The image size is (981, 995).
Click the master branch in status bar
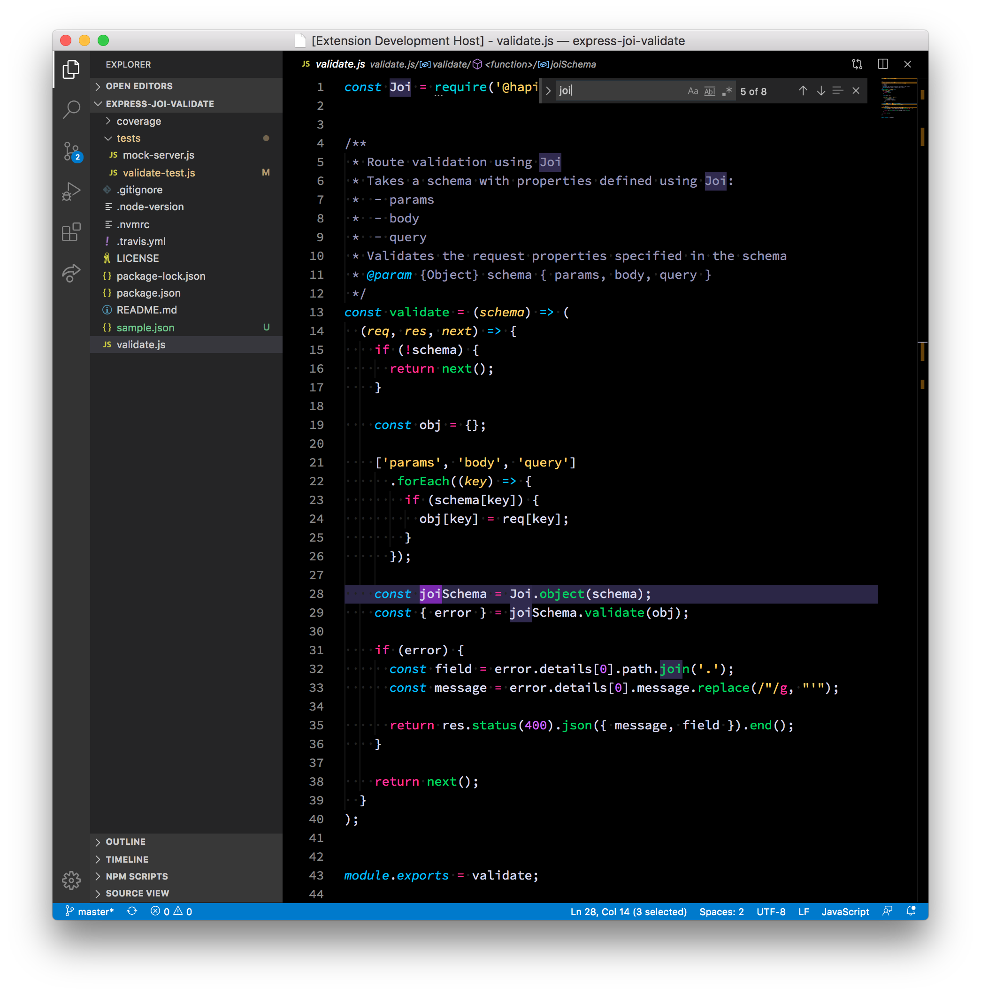pos(90,911)
